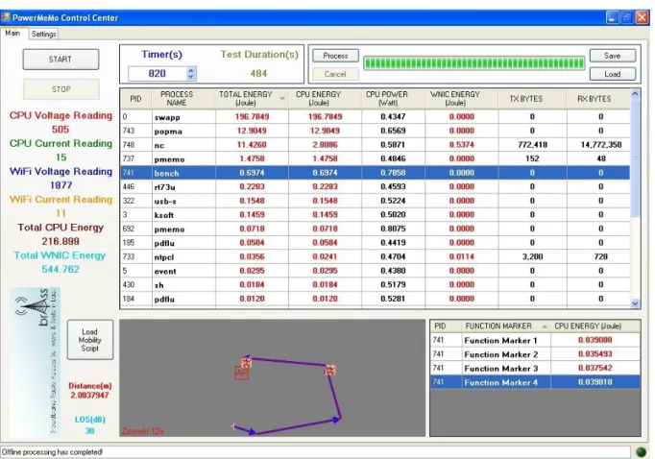Select the nc process row
This screenshot has width=655, height=459.
[x=376, y=145]
